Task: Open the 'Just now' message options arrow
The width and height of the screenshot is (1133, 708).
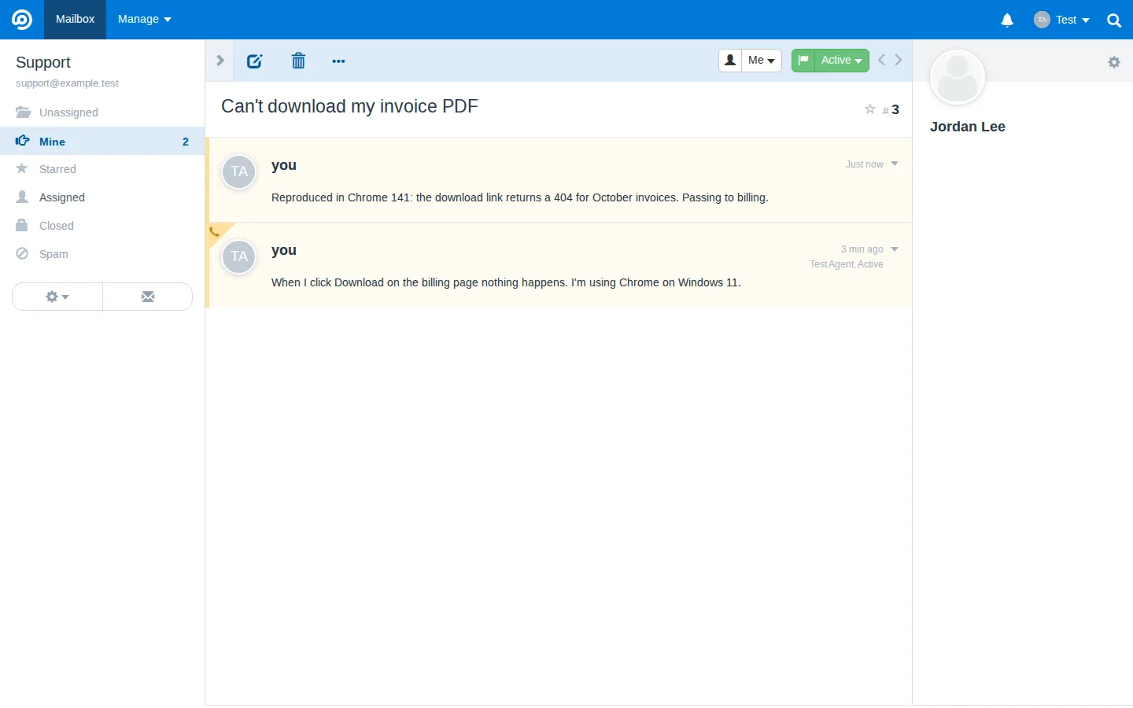Action: pos(895,164)
